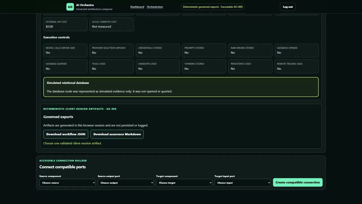Click the Remote Tracing Used card

point(297,66)
